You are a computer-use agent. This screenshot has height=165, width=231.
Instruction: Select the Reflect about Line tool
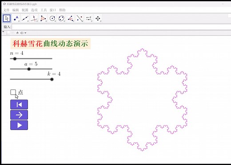[80, 19]
